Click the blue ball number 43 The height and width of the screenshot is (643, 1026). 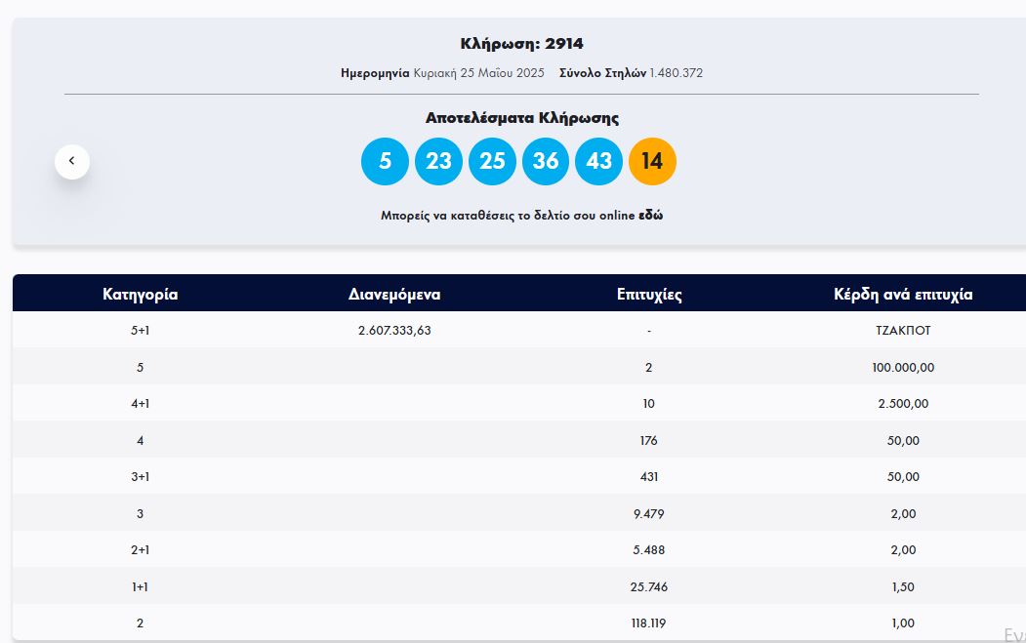(x=598, y=161)
